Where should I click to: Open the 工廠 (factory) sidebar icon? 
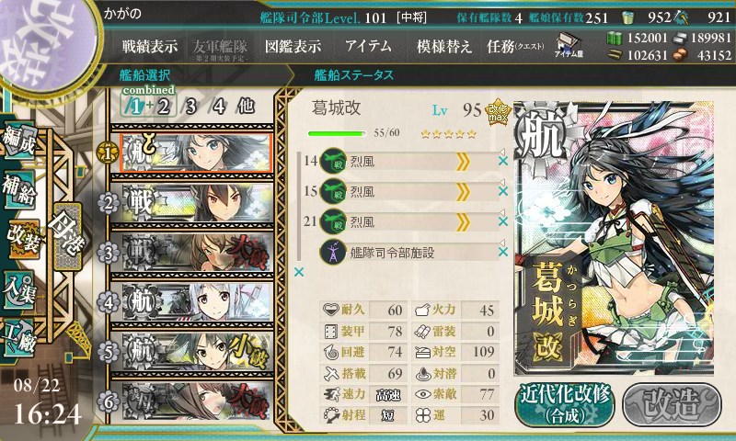[19, 340]
